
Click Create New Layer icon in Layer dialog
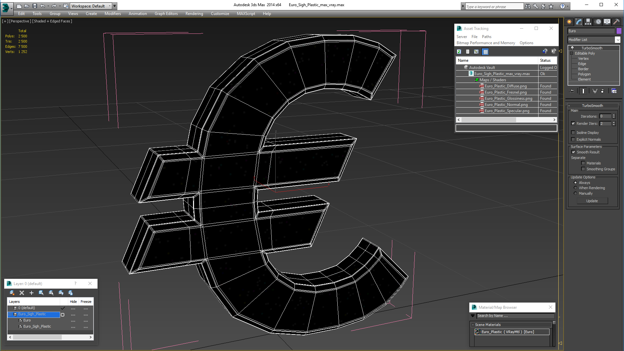[12, 293]
